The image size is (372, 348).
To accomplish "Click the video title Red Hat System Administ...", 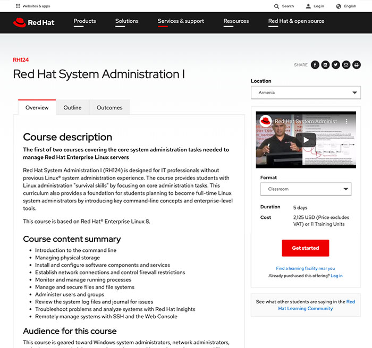I will (307, 121).
